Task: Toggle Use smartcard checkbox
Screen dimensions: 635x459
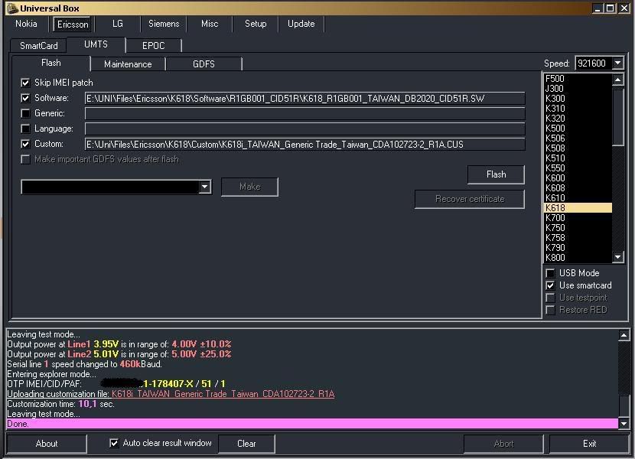Action: click(x=550, y=285)
